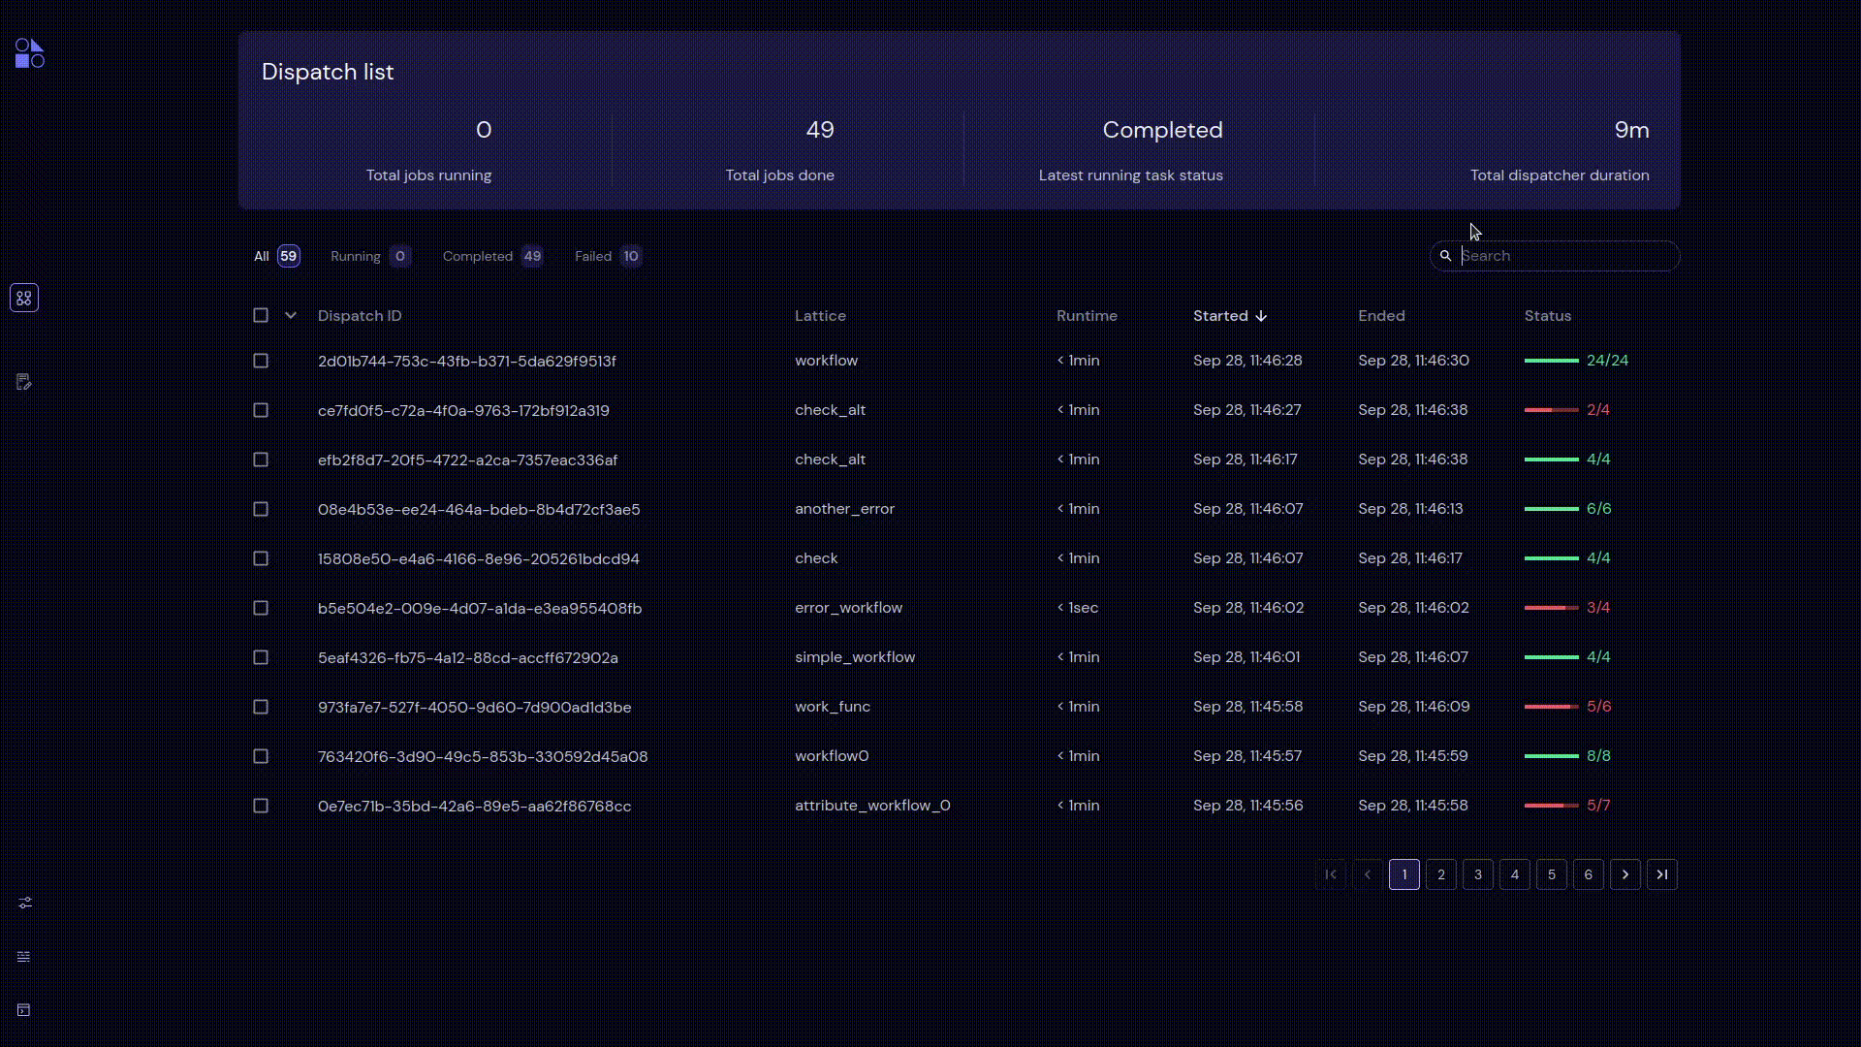Go to page 5

coord(1552,874)
